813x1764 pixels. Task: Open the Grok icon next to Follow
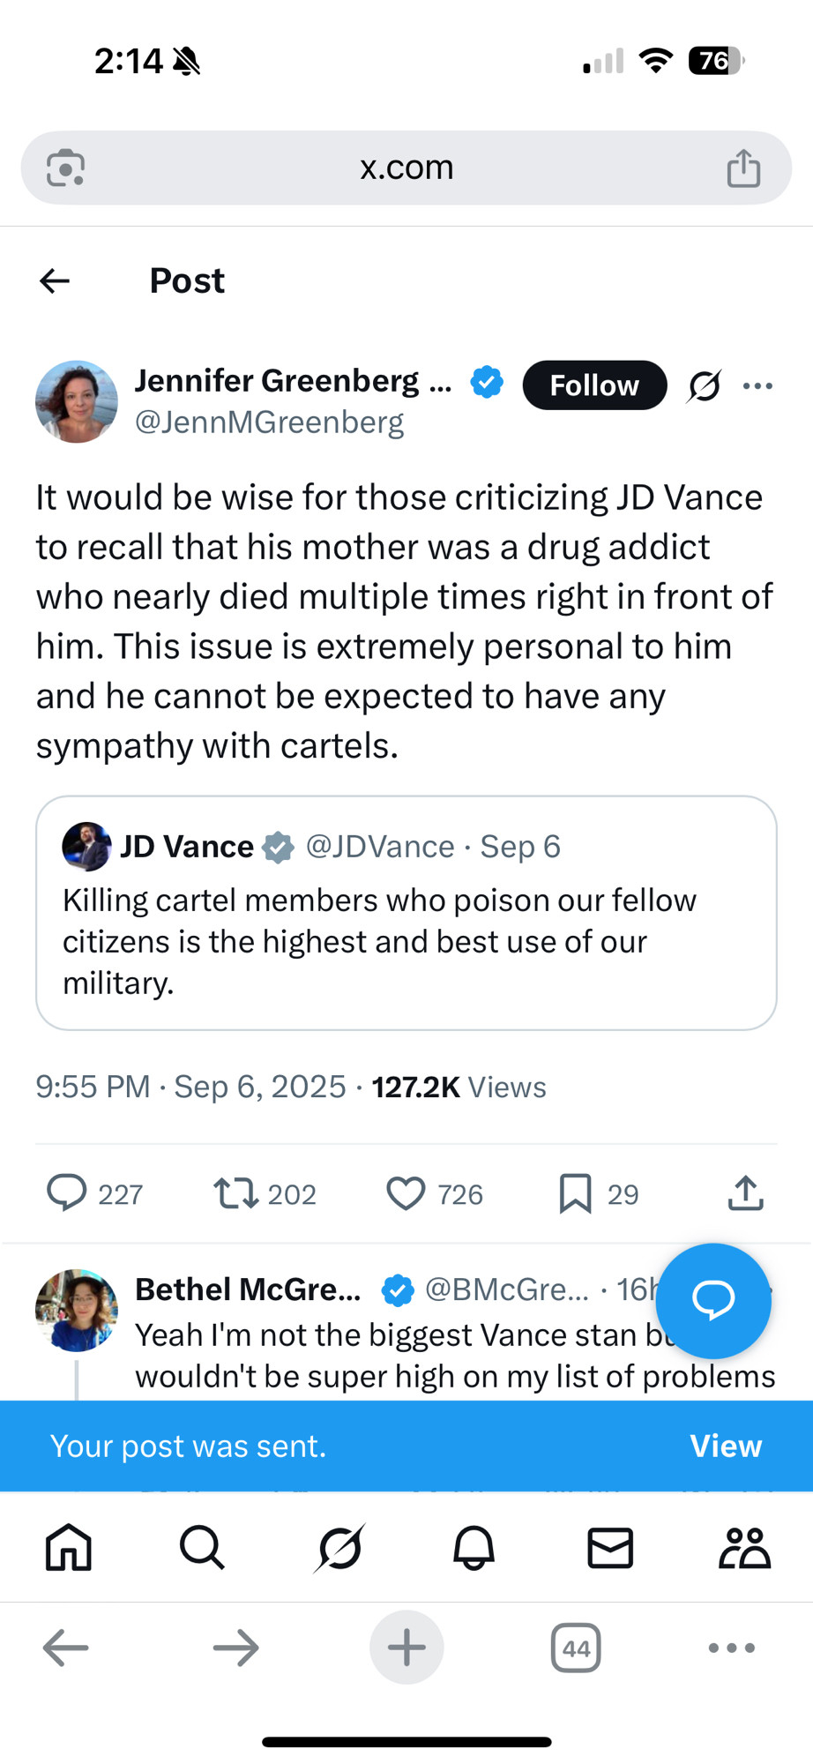tap(704, 385)
